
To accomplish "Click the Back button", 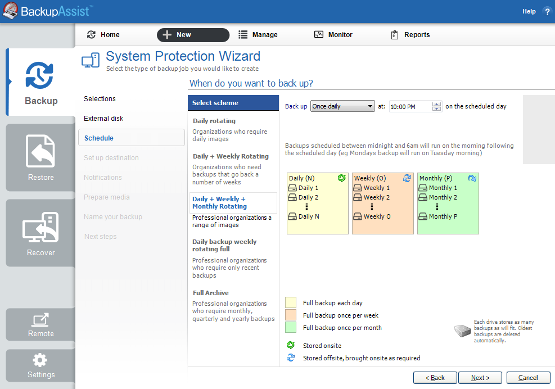I will click(x=435, y=378).
